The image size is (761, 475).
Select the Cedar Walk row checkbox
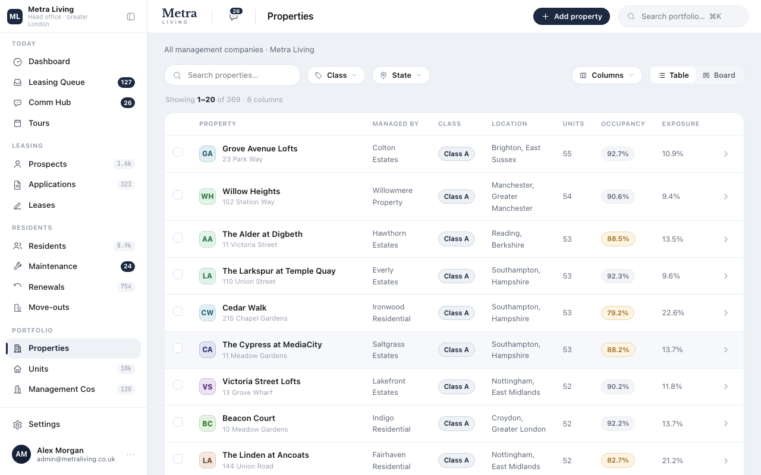178,311
